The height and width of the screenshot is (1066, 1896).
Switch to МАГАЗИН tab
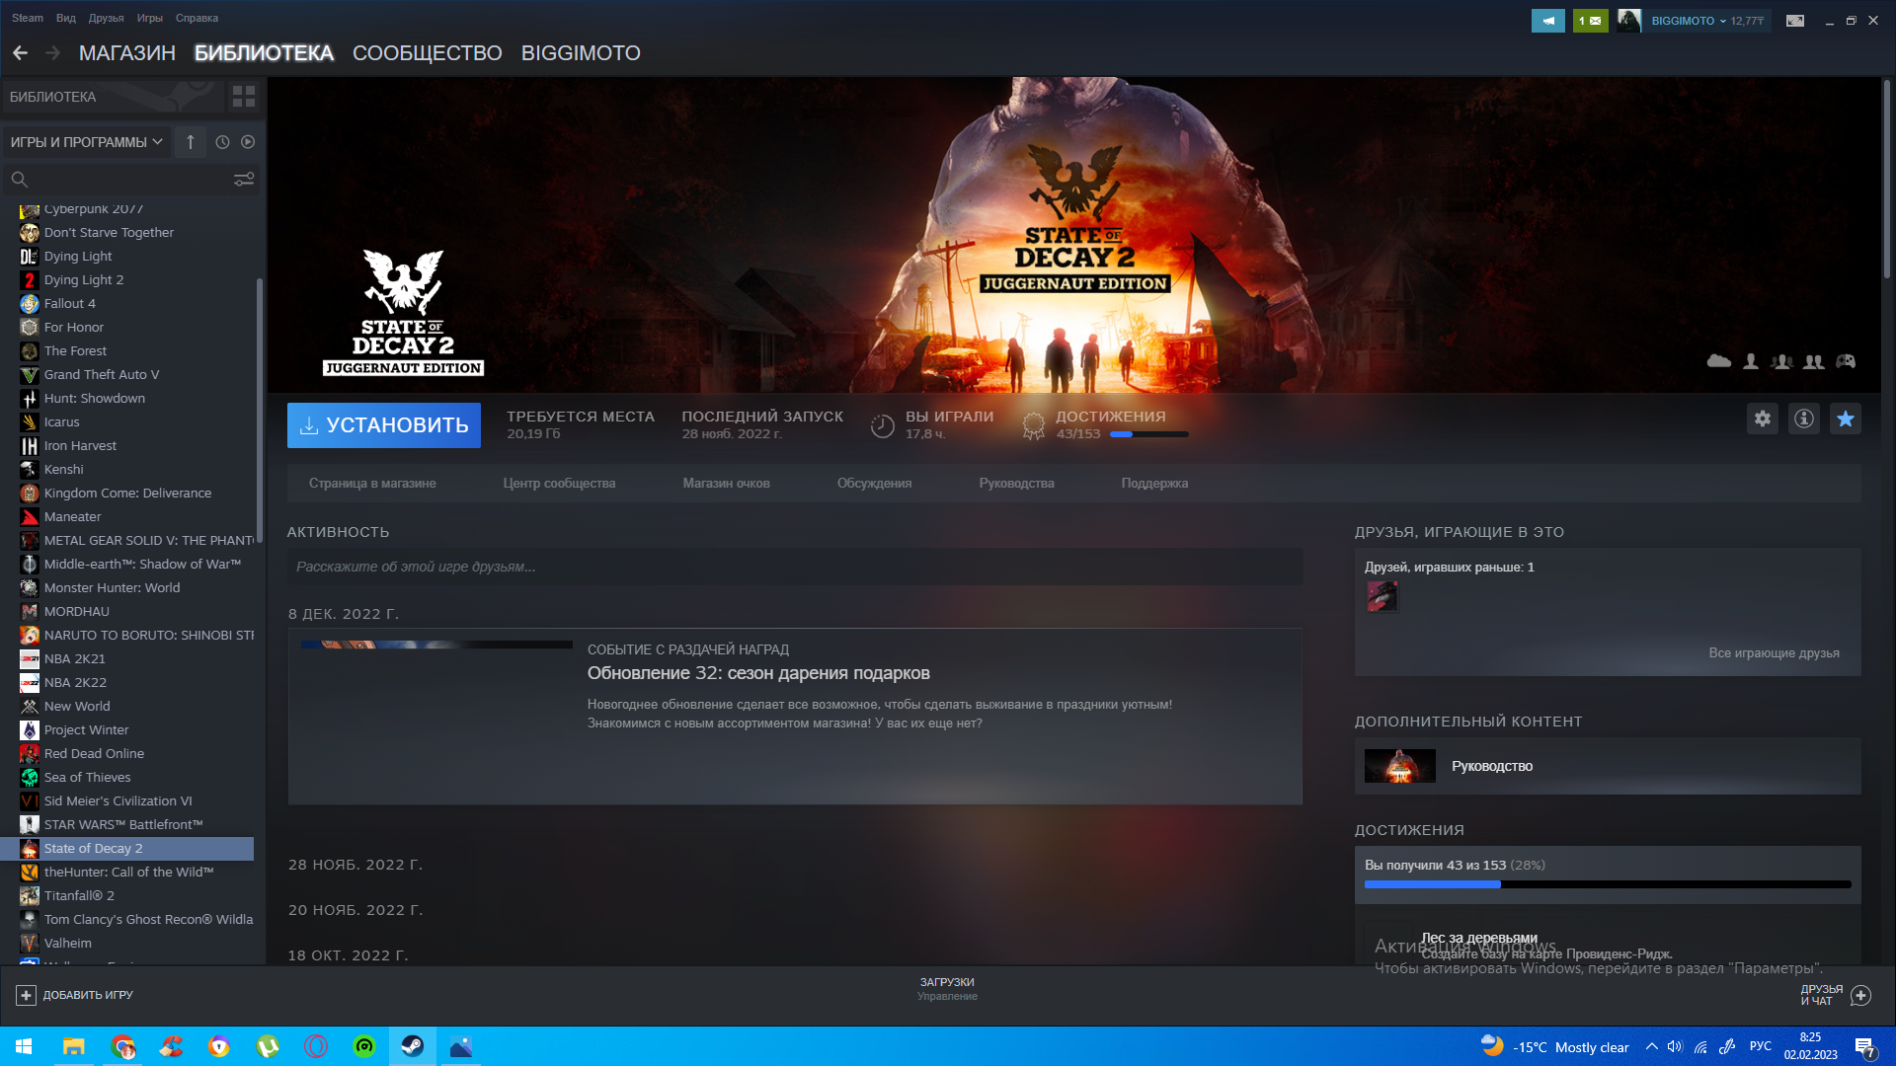click(x=127, y=53)
